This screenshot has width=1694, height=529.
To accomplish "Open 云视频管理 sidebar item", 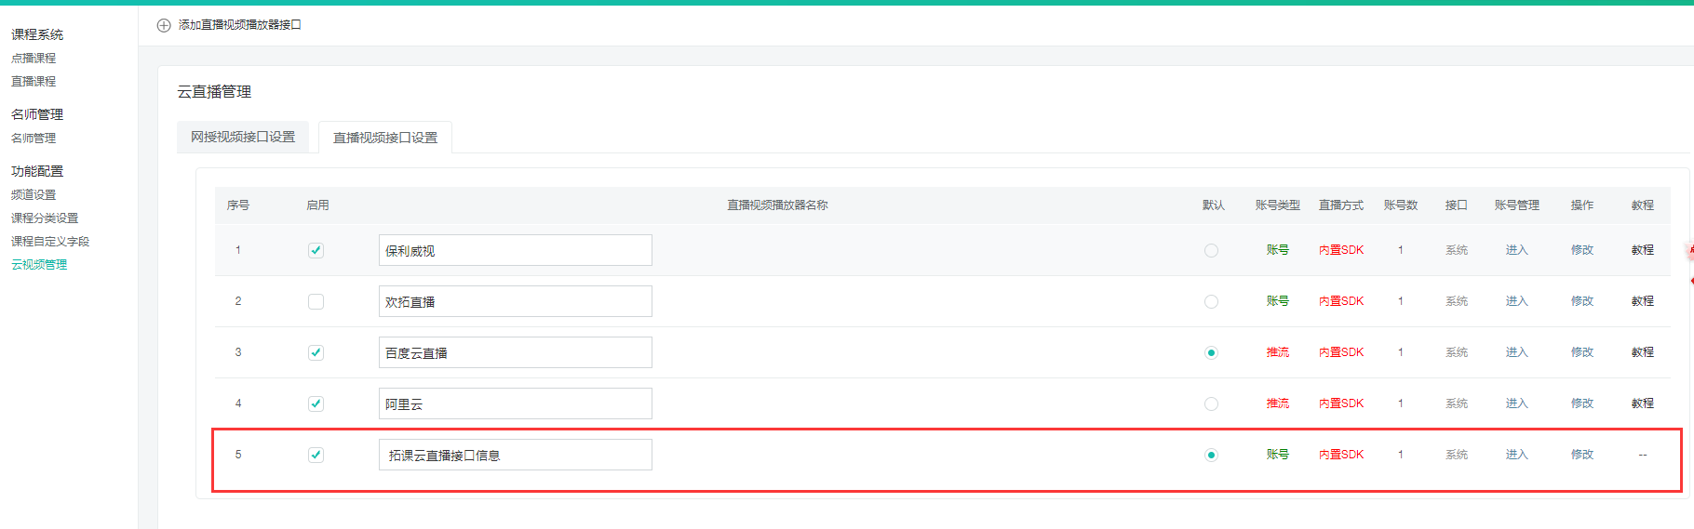I will coord(39,264).
